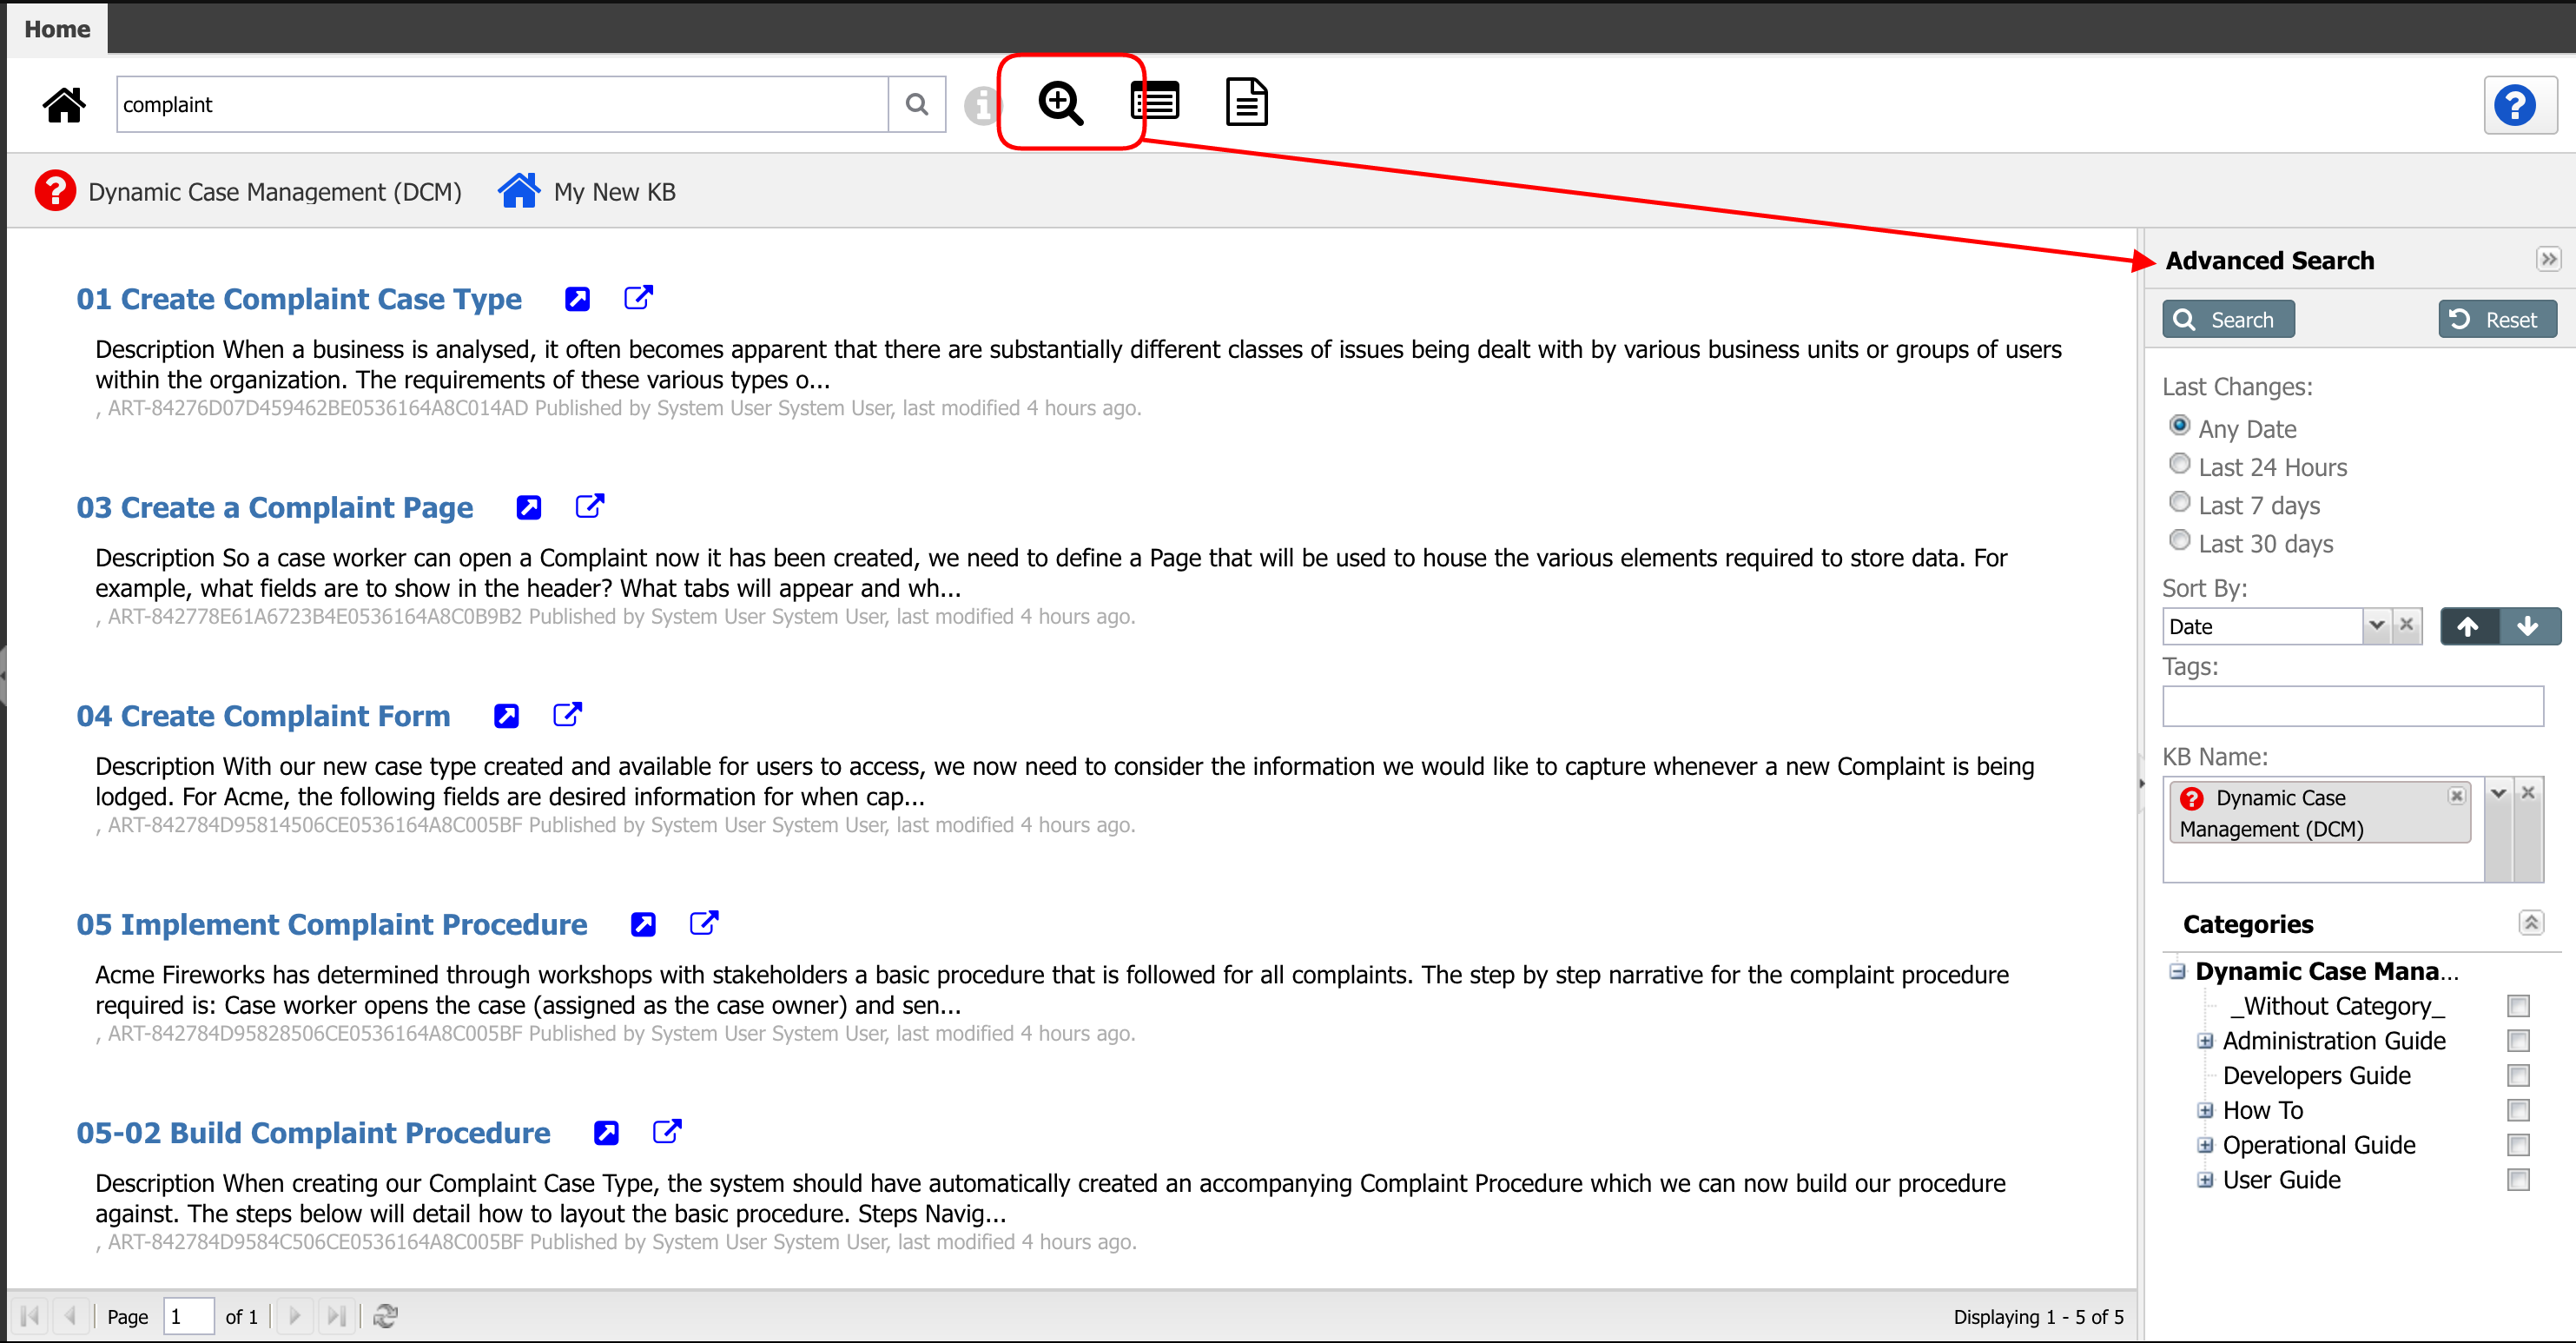Image resolution: width=2576 pixels, height=1343 pixels.
Task: Open 05 Implement Complaint Procedure in new window
Action: (x=705, y=923)
